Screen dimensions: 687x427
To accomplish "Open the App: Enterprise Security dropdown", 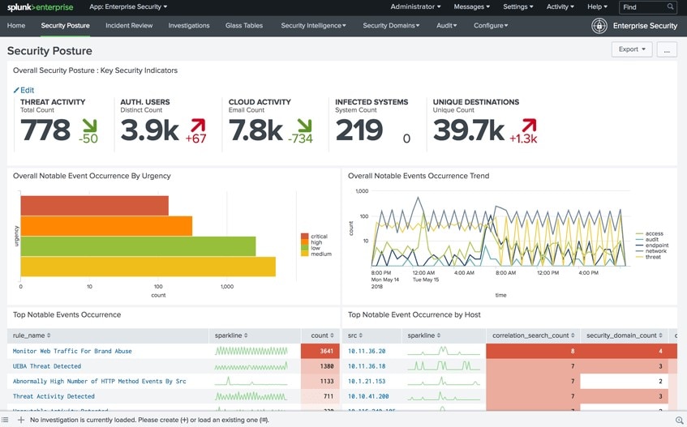I will pyautogui.click(x=128, y=6).
